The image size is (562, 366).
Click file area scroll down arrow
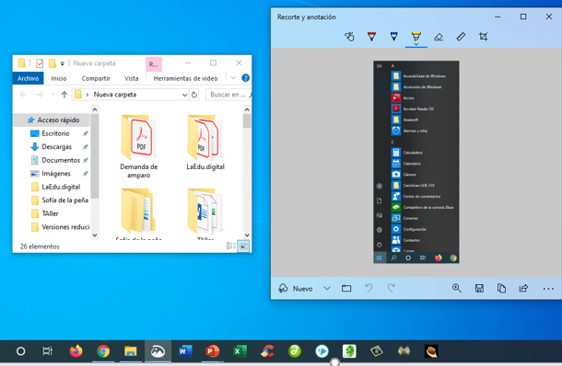tap(247, 235)
